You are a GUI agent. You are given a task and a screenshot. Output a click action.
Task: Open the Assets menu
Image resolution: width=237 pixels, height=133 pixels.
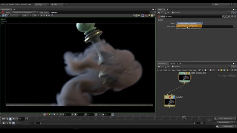click(x=17, y=4)
